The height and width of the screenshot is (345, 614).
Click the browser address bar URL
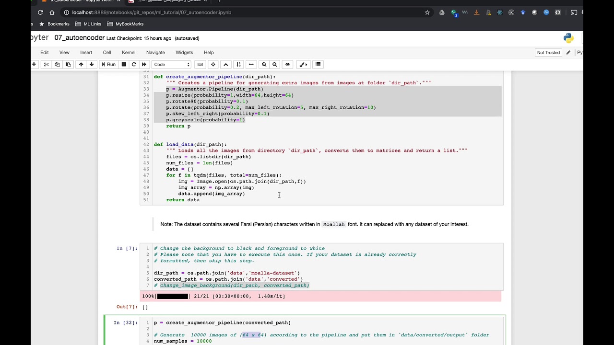tap(152, 12)
